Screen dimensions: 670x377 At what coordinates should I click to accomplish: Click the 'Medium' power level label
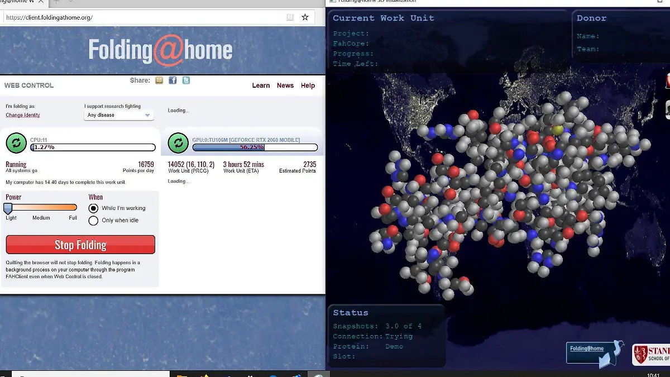(41, 218)
